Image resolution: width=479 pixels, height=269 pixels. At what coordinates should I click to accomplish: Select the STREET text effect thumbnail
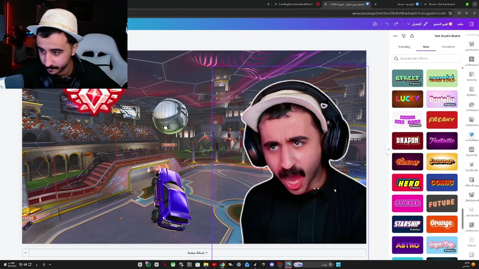[x=408, y=78]
